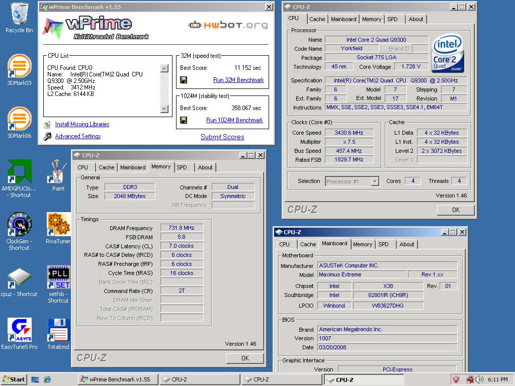This screenshot has width=515, height=386.
Task: Launch the 3DMark06 desktop shortcut
Action: [20, 119]
